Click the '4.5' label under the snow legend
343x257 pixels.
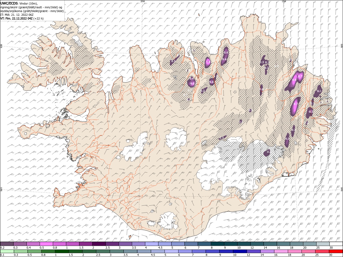160,248
